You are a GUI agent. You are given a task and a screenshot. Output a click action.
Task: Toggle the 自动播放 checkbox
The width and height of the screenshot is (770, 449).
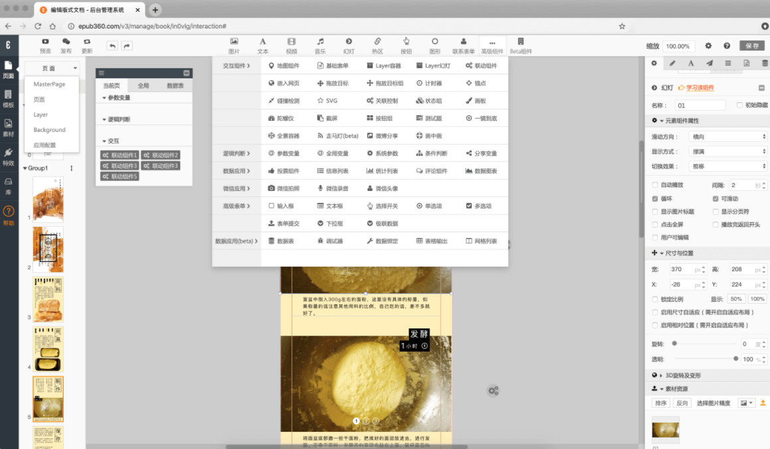656,185
